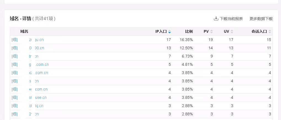This screenshot has height=120, width=281.
Task: Click the IP入口 column sort arrows
Action: click(x=169, y=32)
